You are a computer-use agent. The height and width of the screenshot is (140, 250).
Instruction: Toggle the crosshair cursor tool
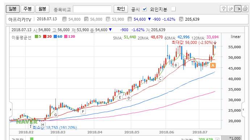coord(238,9)
